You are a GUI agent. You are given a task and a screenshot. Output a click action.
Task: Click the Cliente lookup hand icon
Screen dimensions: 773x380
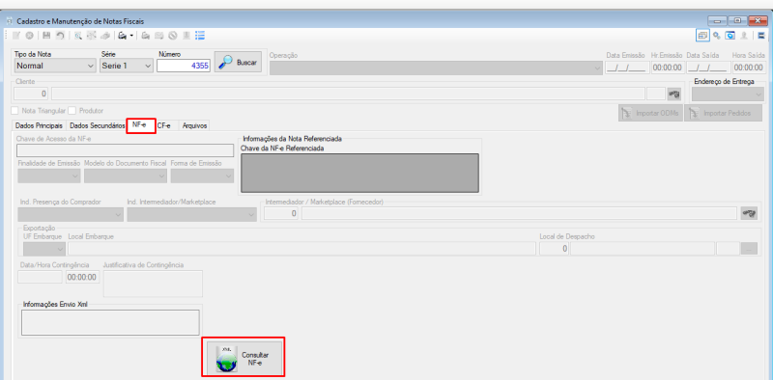(673, 94)
